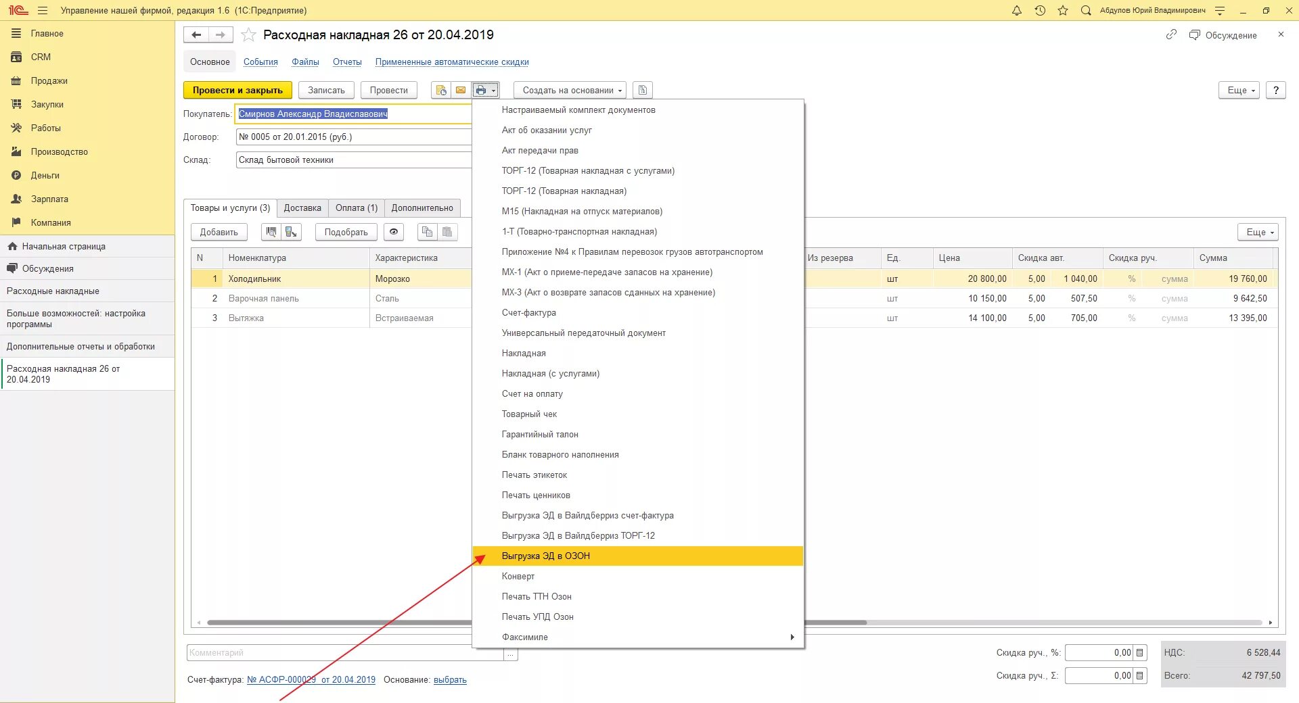Open calculator for Скидка руч. sum
1299x703 pixels.
point(1140,675)
